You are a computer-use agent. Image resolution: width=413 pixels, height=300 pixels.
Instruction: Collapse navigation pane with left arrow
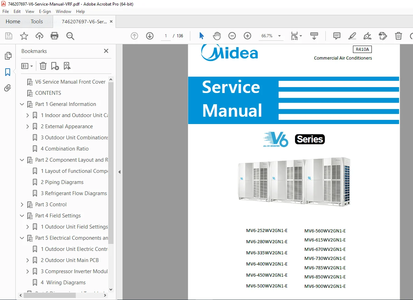(119, 172)
